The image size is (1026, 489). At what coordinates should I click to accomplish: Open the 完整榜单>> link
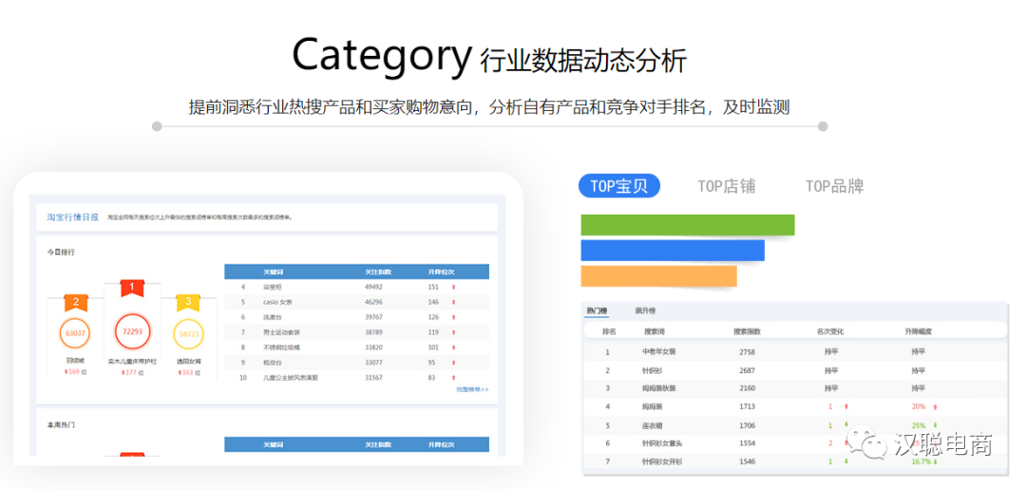coord(472,389)
